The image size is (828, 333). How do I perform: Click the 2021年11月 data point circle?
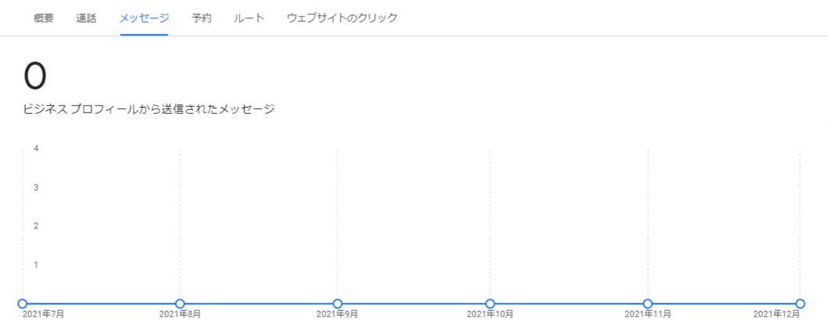648,303
